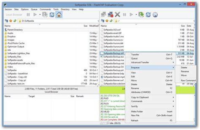Refresh the local pane listing
This screenshot has height=130, width=200.
pyautogui.click(x=52, y=15)
